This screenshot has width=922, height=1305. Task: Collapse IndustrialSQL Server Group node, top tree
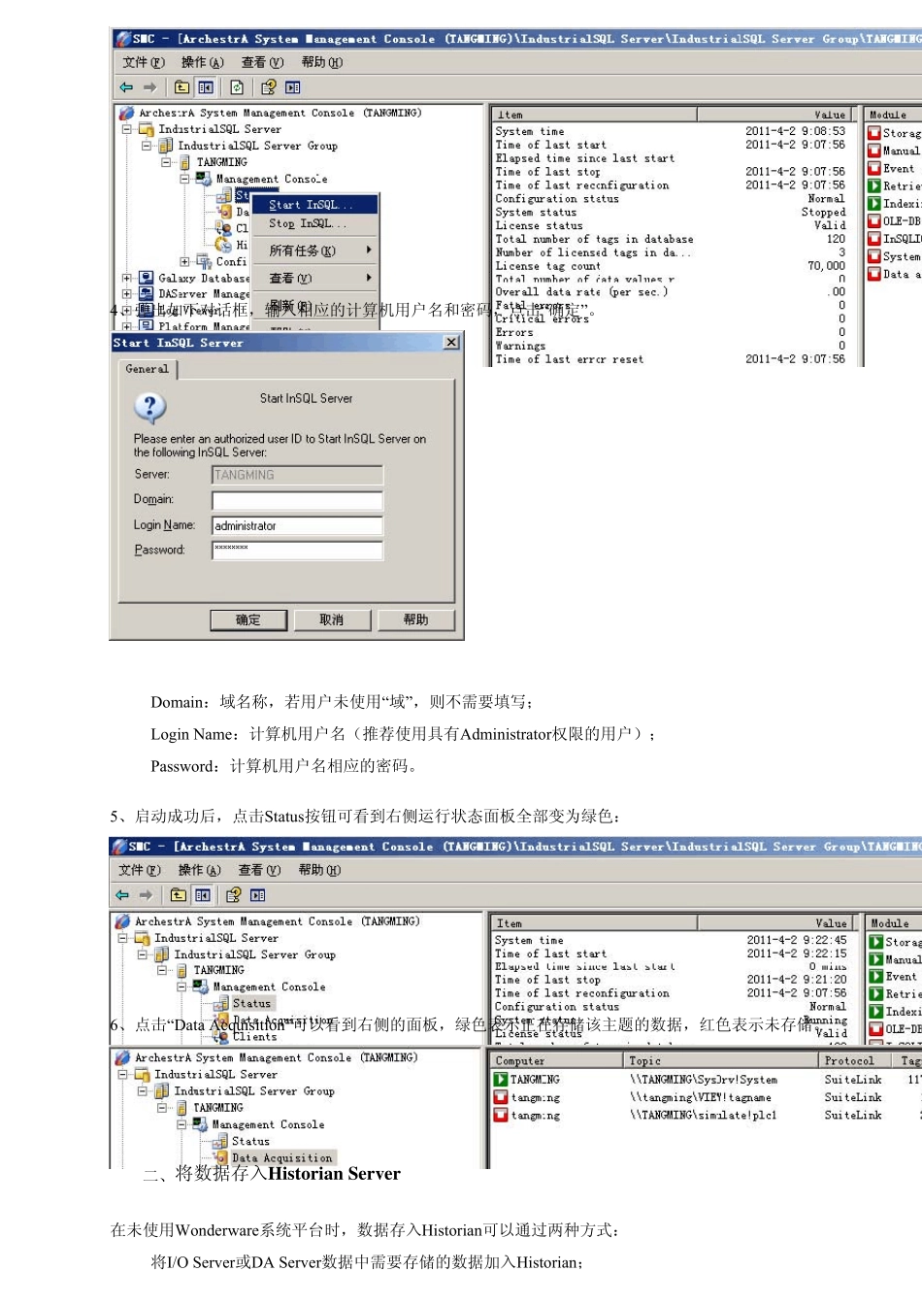coord(147,146)
